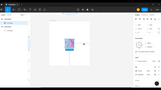Select the Pen tool
The width and height of the screenshot is (161, 90).
tap(25, 10)
